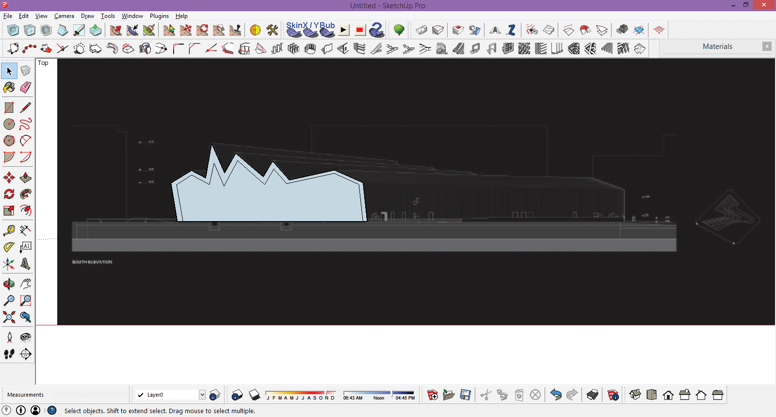
Task: Toggle the Layer0 checkmark
Action: click(x=141, y=395)
